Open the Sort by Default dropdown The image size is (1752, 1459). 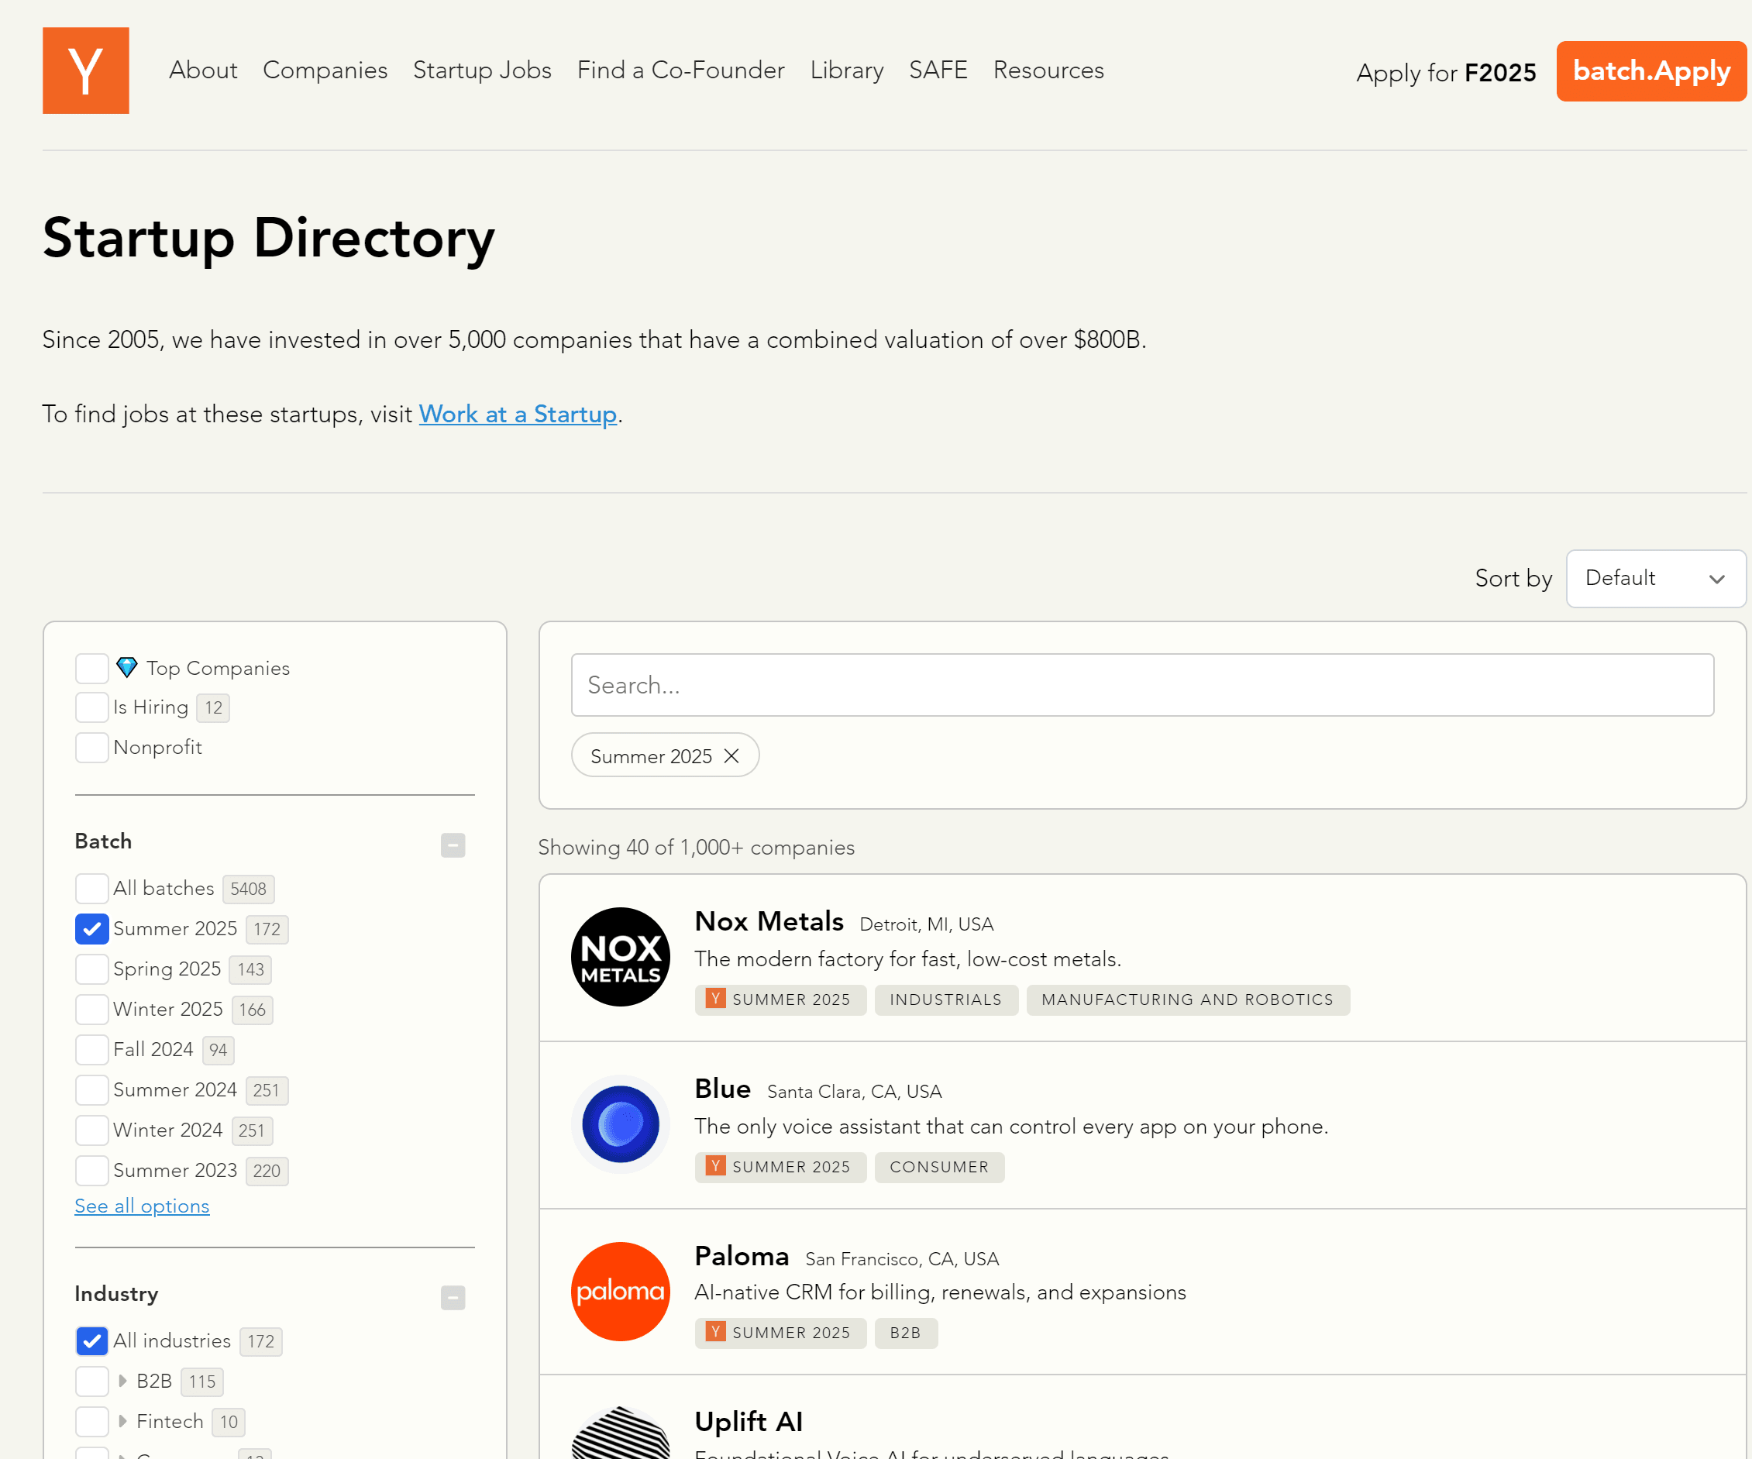pyautogui.click(x=1656, y=578)
